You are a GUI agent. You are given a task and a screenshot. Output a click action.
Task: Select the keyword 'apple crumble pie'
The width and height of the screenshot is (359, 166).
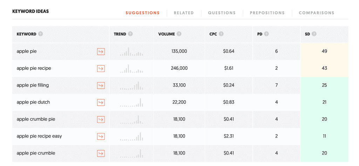click(x=36, y=119)
